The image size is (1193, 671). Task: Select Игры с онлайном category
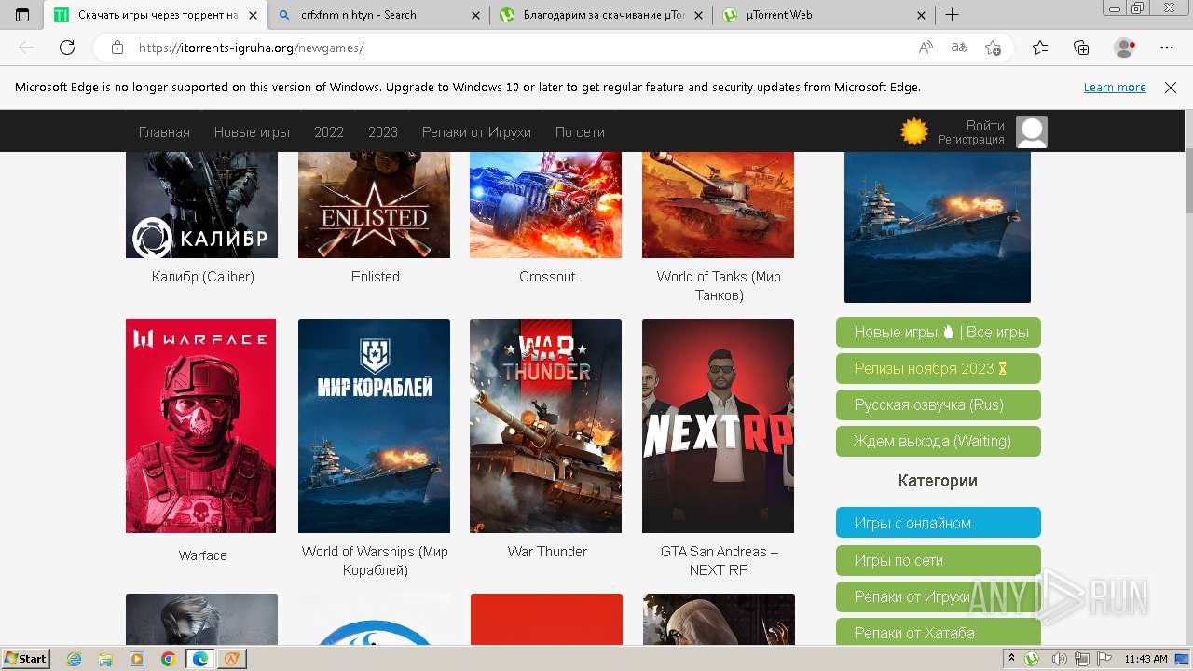pos(939,523)
